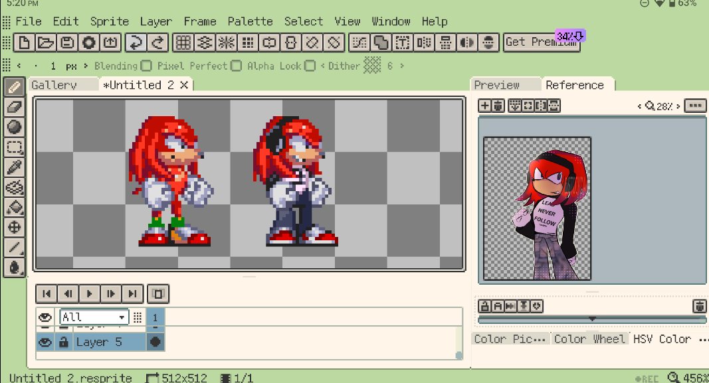Zoom in reference with right arrow
709x383 pixels.
click(x=678, y=106)
